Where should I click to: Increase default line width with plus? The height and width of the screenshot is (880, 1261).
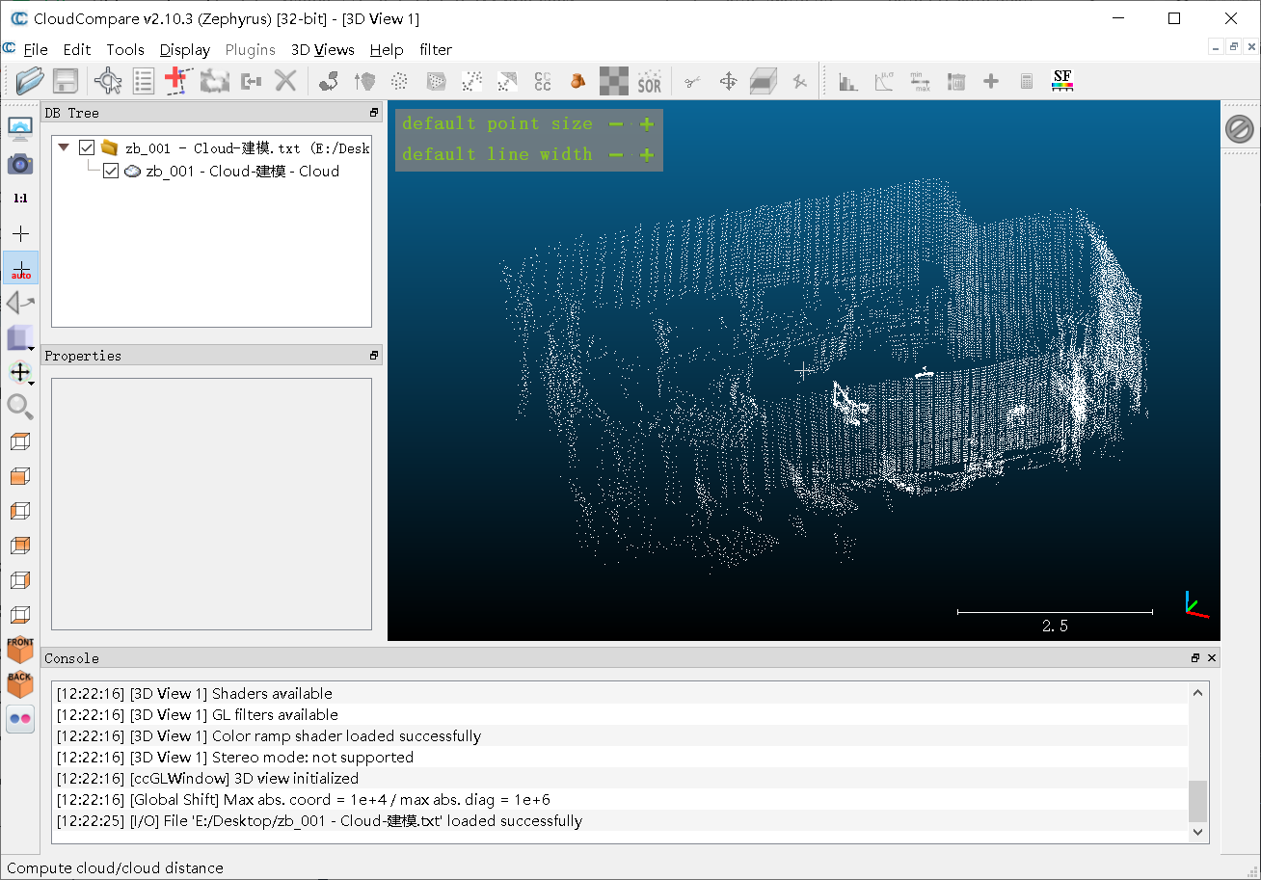[x=647, y=154]
